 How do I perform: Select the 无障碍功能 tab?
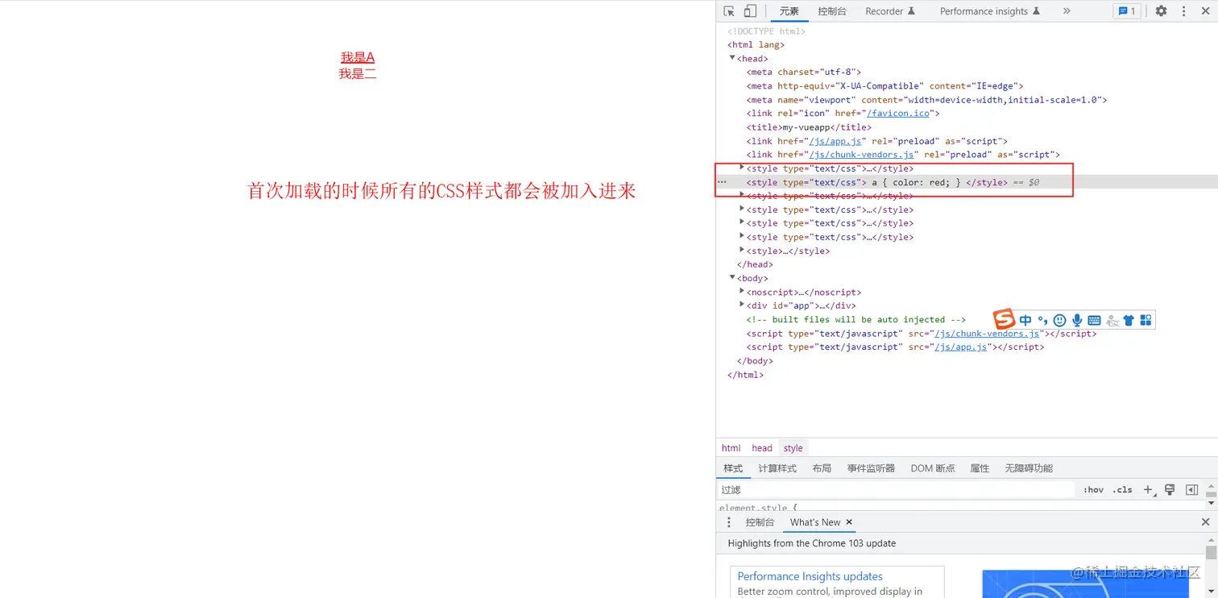pos(1029,468)
